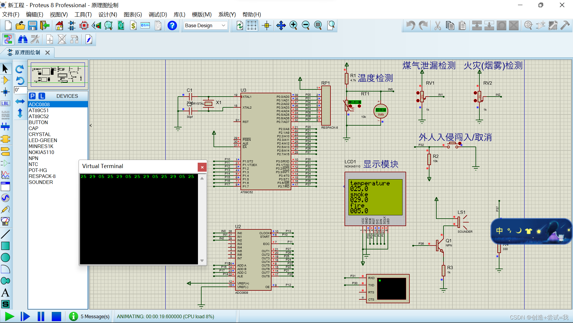
Task: Save the project with the disk icon
Action: (x=32, y=26)
